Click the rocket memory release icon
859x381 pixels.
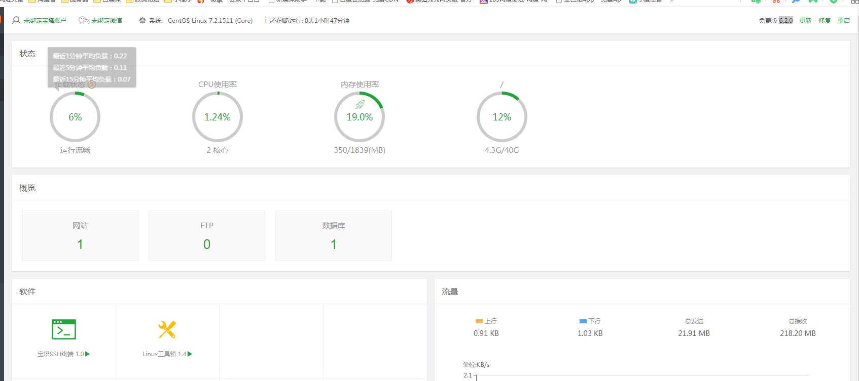click(360, 105)
